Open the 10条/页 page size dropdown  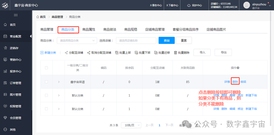click(x=131, y=125)
